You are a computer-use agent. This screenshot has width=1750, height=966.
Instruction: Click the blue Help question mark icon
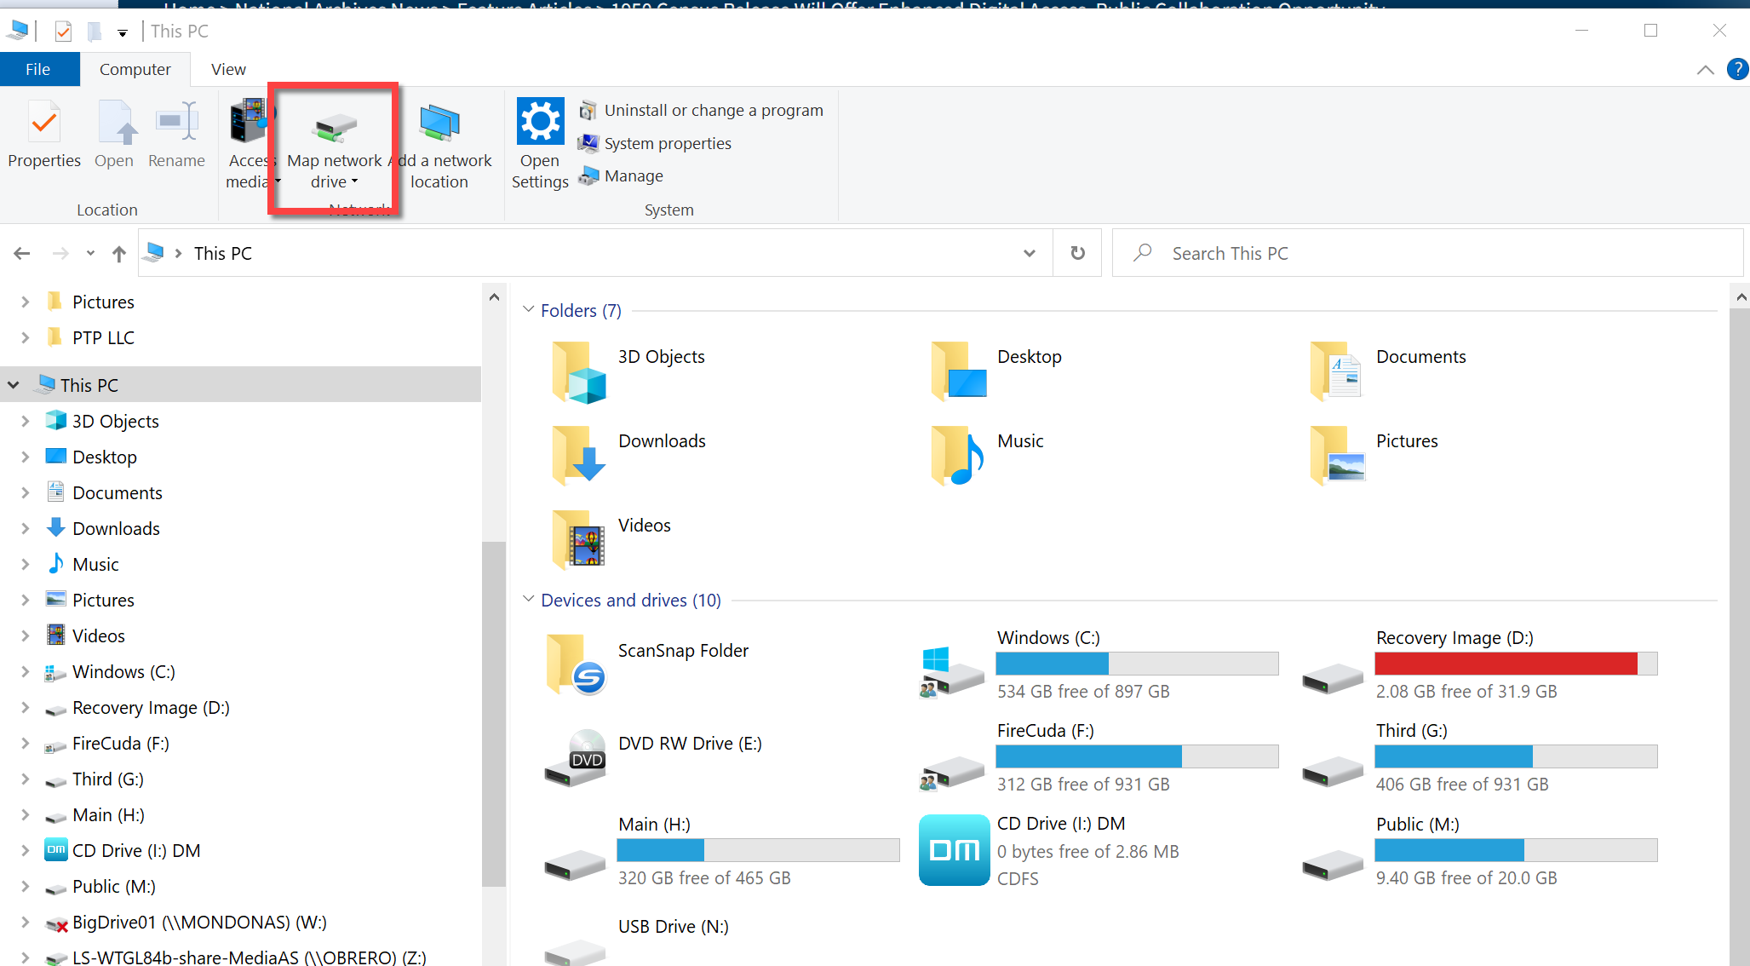tap(1736, 69)
